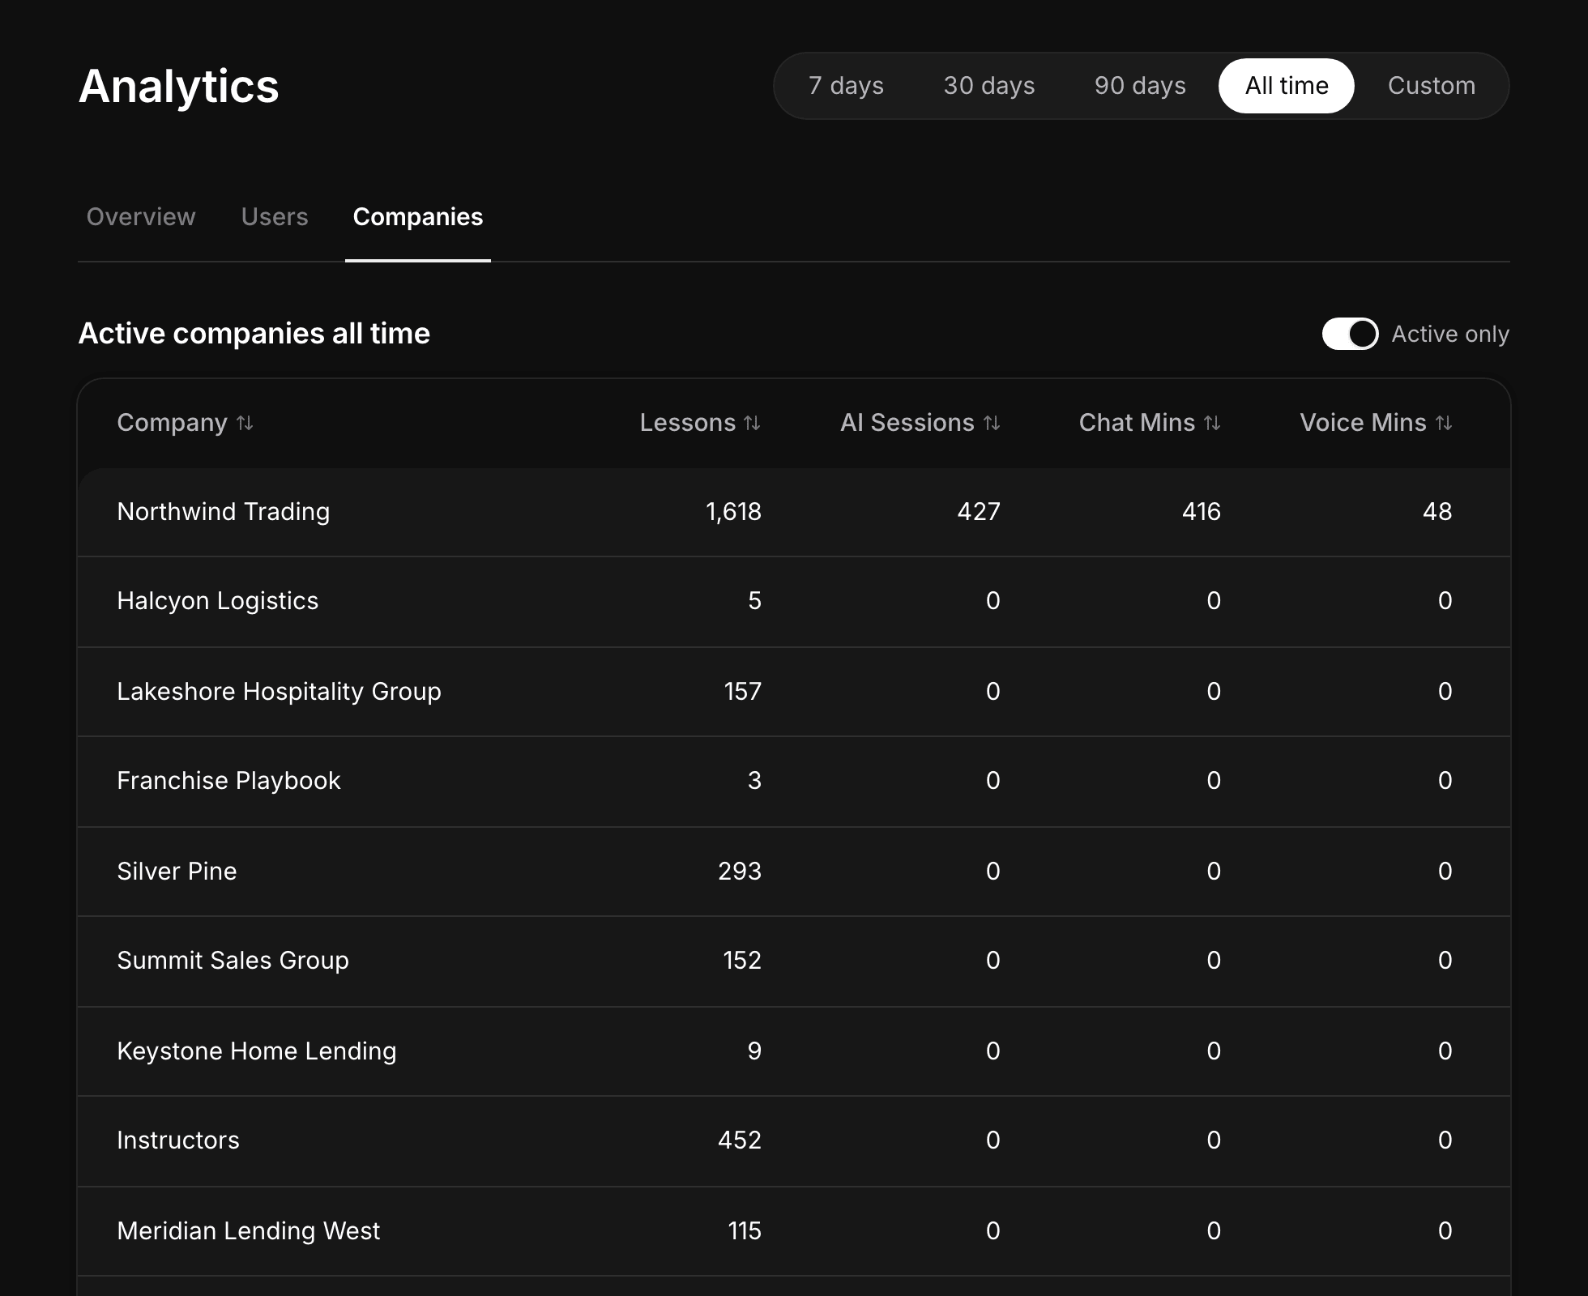Select the 30 days range
1588x1296 pixels.
point(989,86)
